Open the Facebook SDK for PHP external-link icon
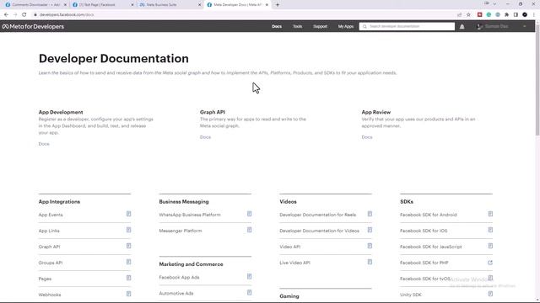 coord(490,263)
